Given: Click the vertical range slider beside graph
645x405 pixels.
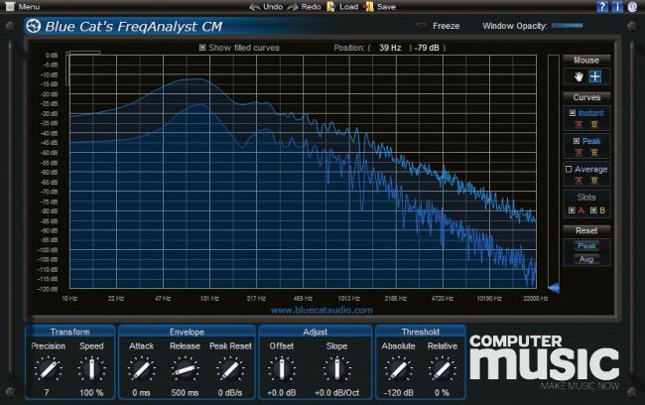Looking at the screenshot, I should click(x=554, y=171).
